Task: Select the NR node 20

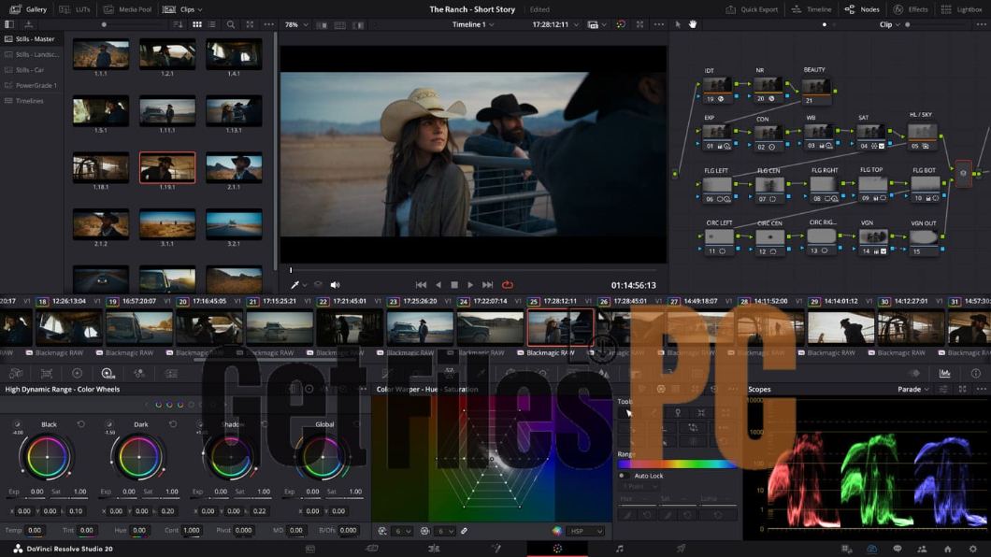Action: (768, 90)
